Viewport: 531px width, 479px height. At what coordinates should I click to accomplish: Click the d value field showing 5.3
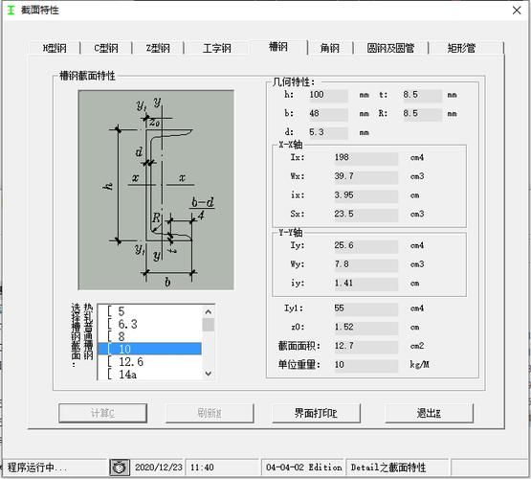[328, 132]
